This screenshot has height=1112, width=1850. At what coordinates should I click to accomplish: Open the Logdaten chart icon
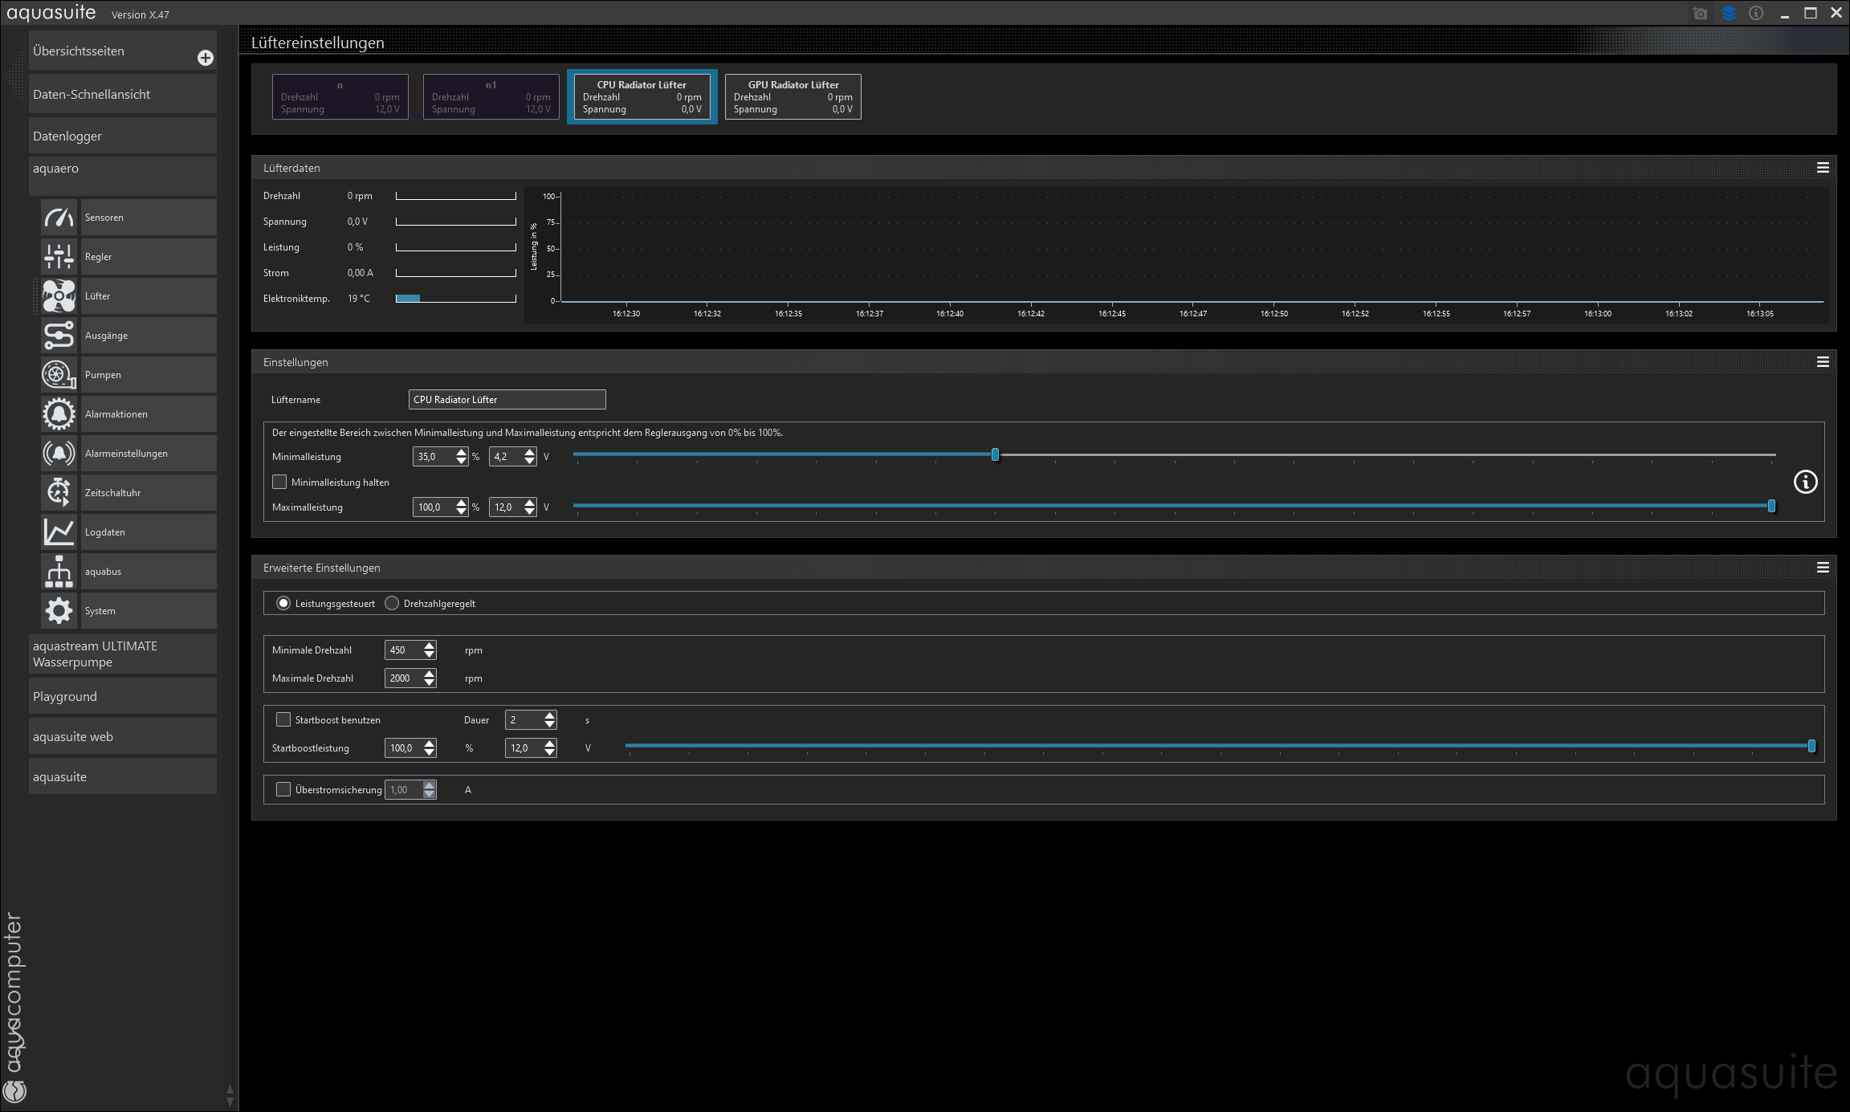pyautogui.click(x=59, y=532)
